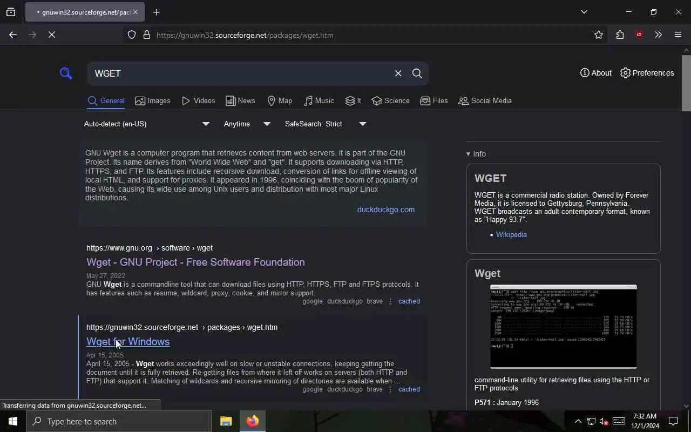List all tabs dropdown arrow
The height and width of the screenshot is (432, 691).
tap(584, 12)
